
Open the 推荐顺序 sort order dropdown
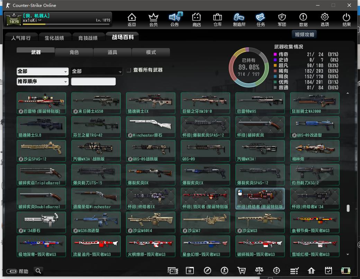pos(43,81)
